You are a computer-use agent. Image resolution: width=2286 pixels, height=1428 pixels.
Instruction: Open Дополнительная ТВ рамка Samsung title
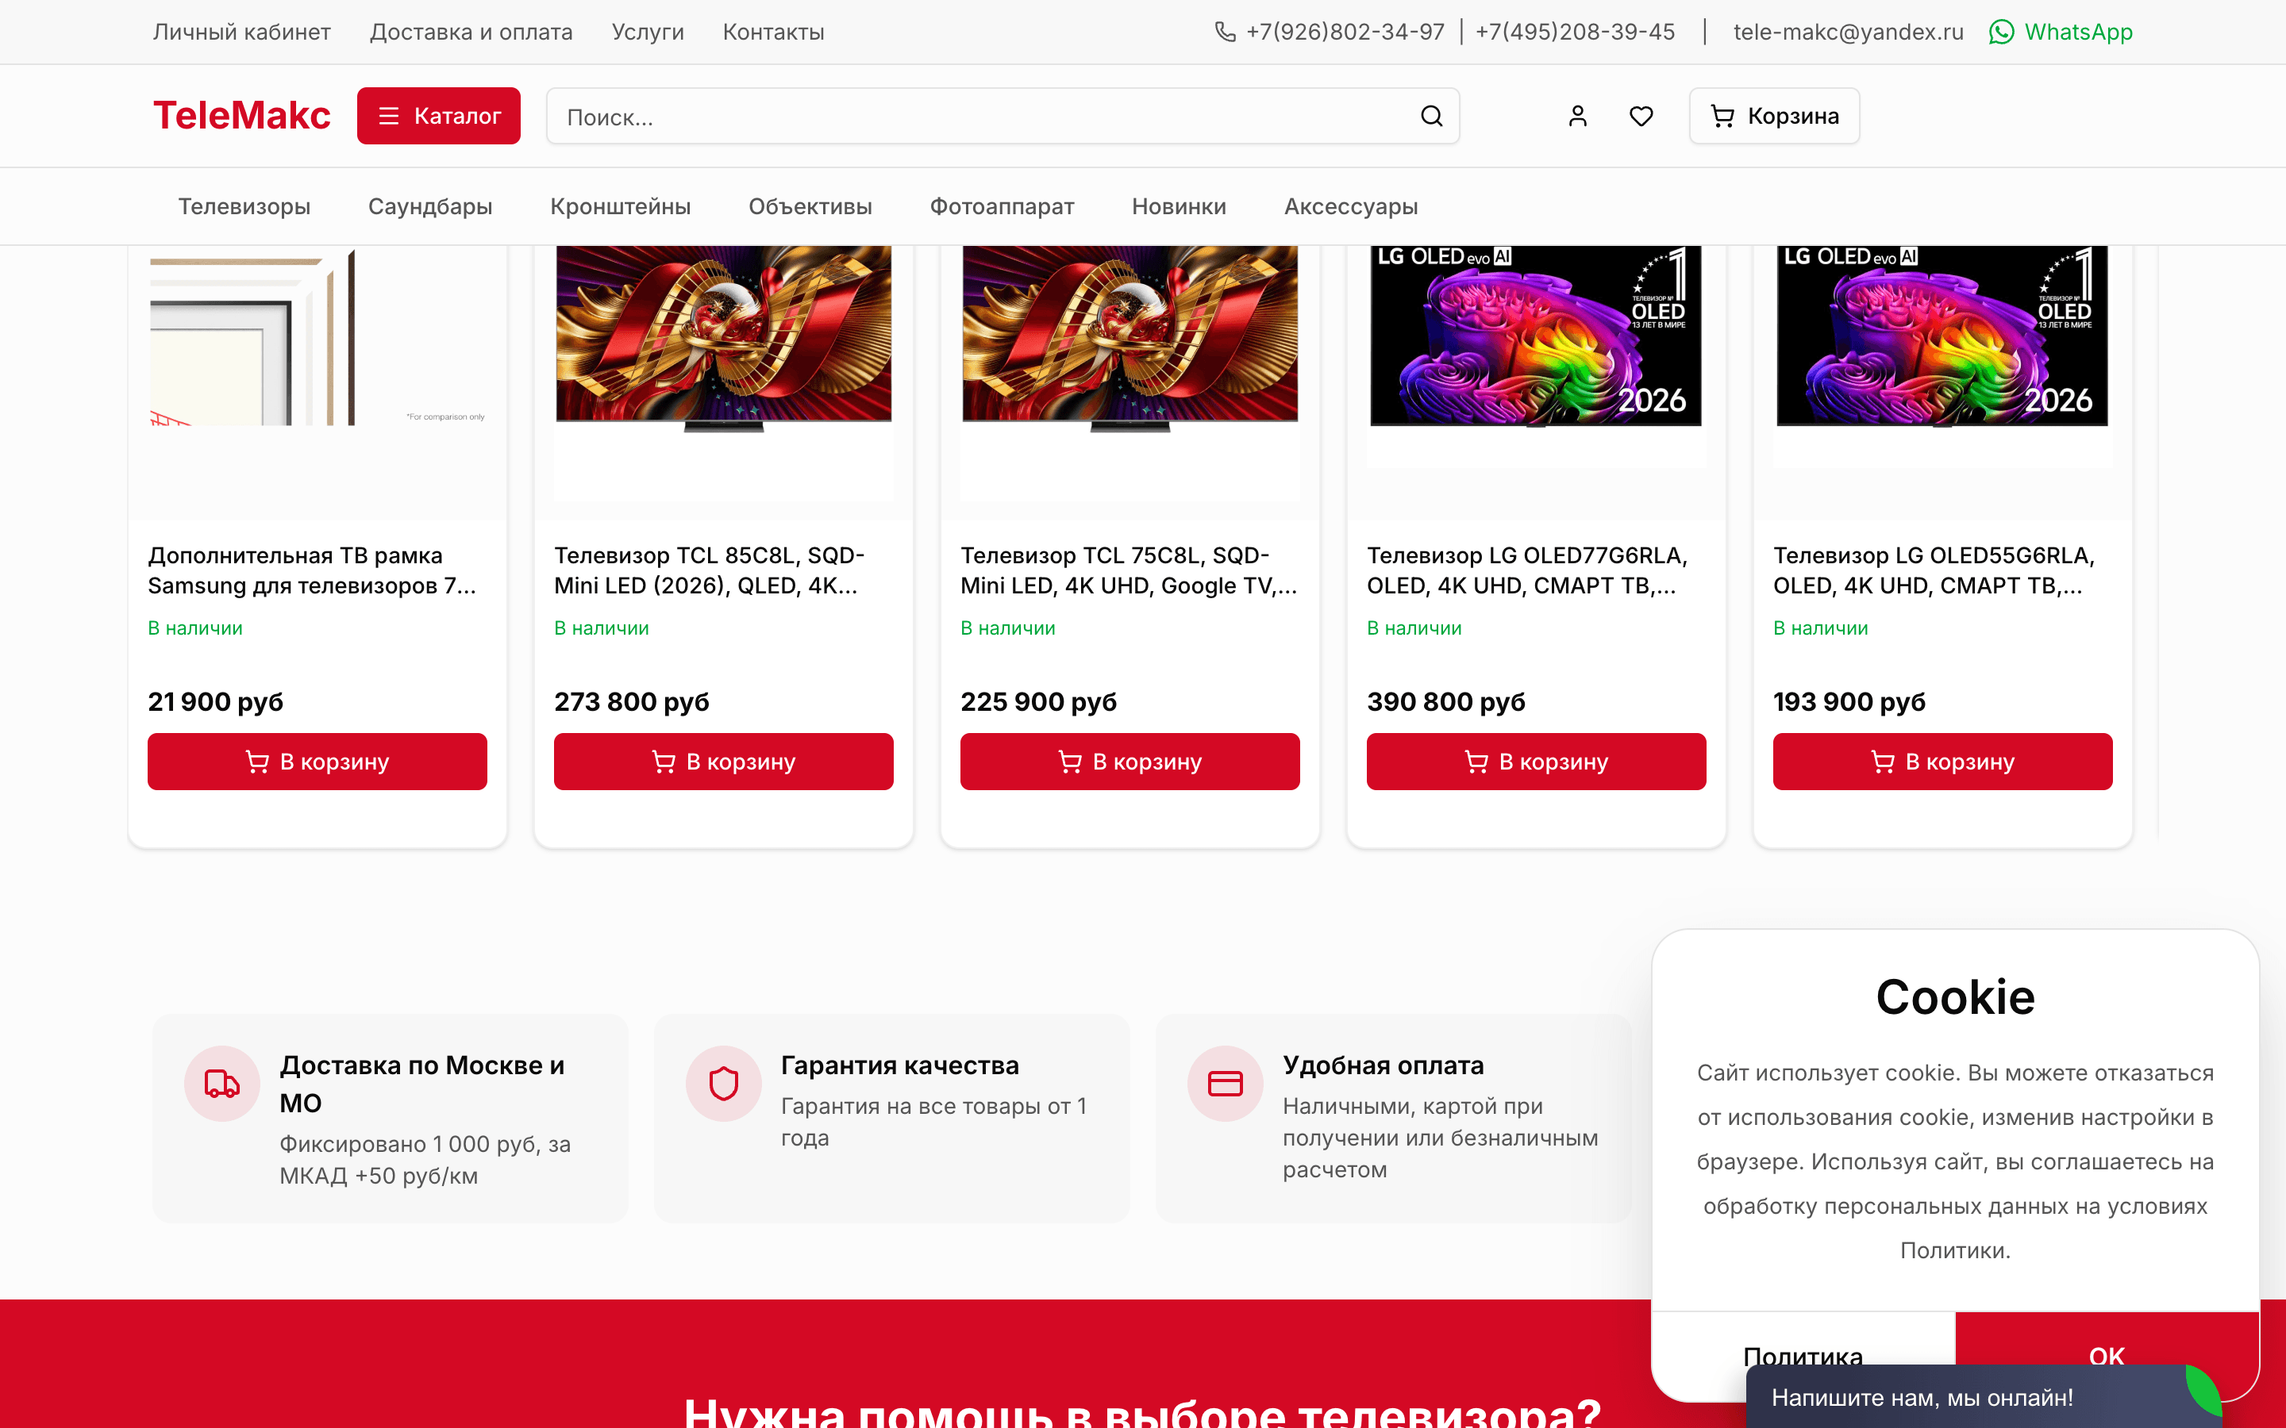[x=313, y=570]
